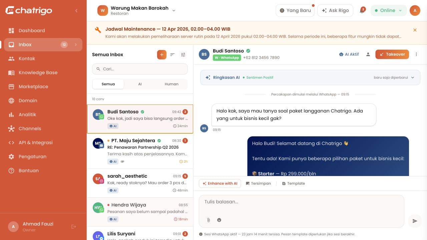The width and height of the screenshot is (427, 240).
Task: Click the Cari search field
Action: (x=140, y=69)
